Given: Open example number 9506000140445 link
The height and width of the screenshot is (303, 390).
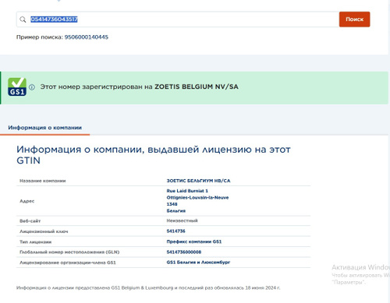Looking at the screenshot, I should [x=87, y=37].
